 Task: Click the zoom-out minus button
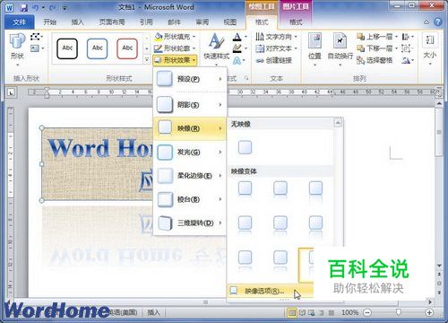[x=367, y=312]
